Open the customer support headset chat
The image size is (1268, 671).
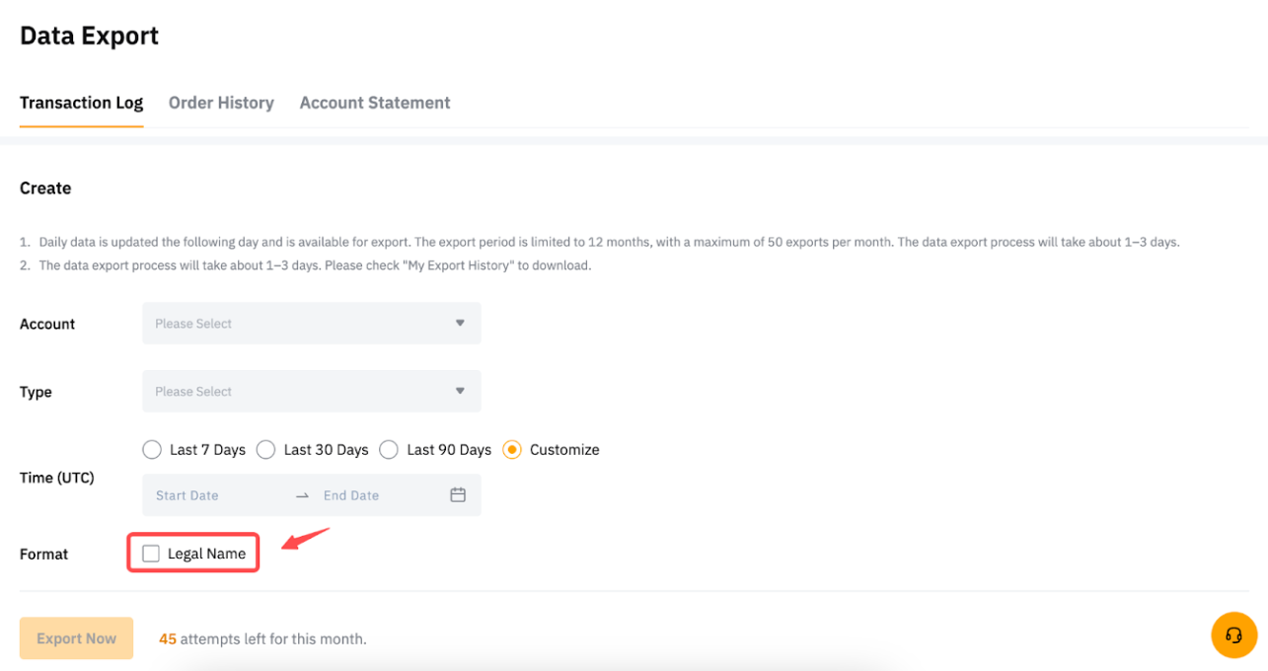tap(1233, 634)
